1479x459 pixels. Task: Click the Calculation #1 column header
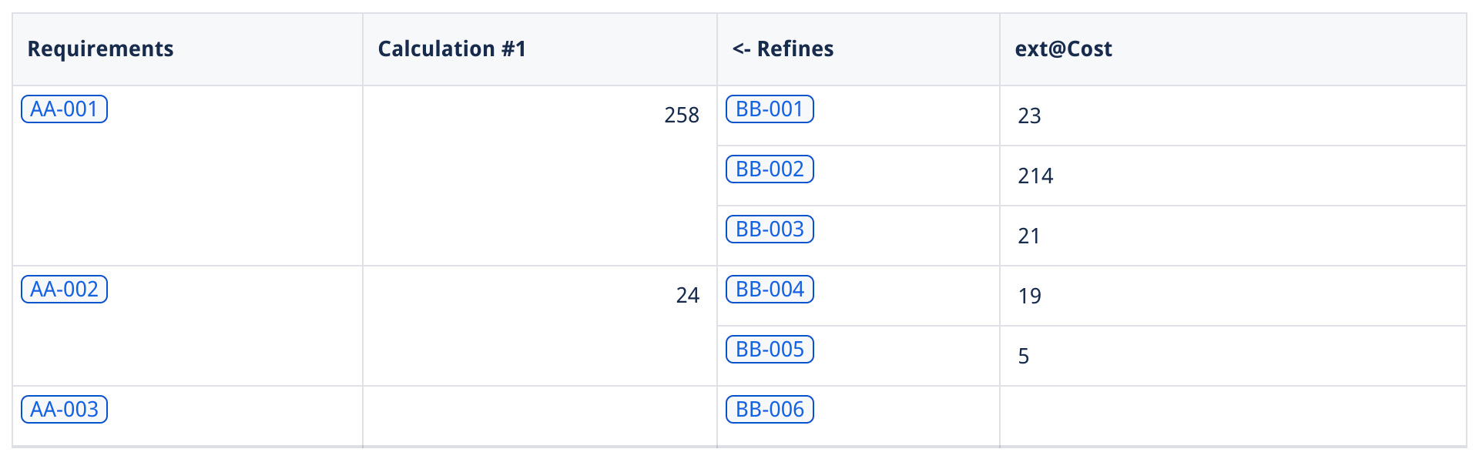(x=451, y=49)
